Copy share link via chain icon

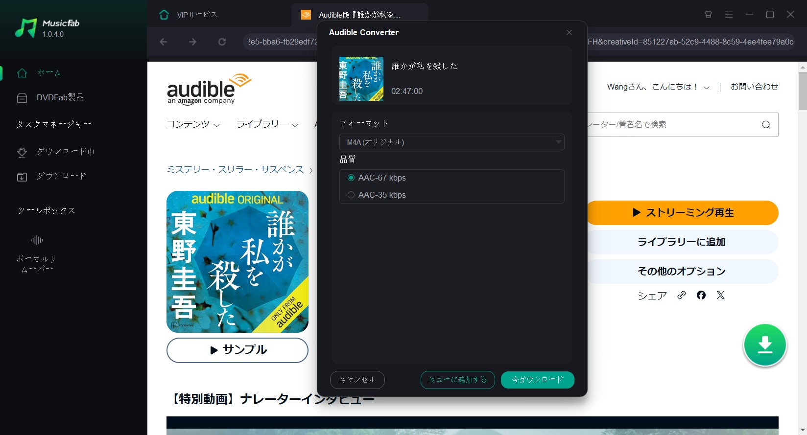[x=682, y=295]
